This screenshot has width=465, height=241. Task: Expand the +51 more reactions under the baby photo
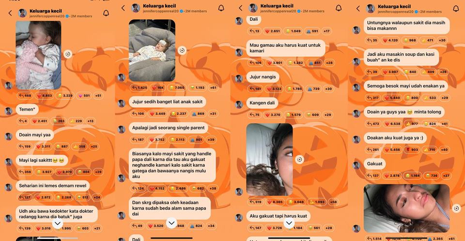tap(97, 96)
